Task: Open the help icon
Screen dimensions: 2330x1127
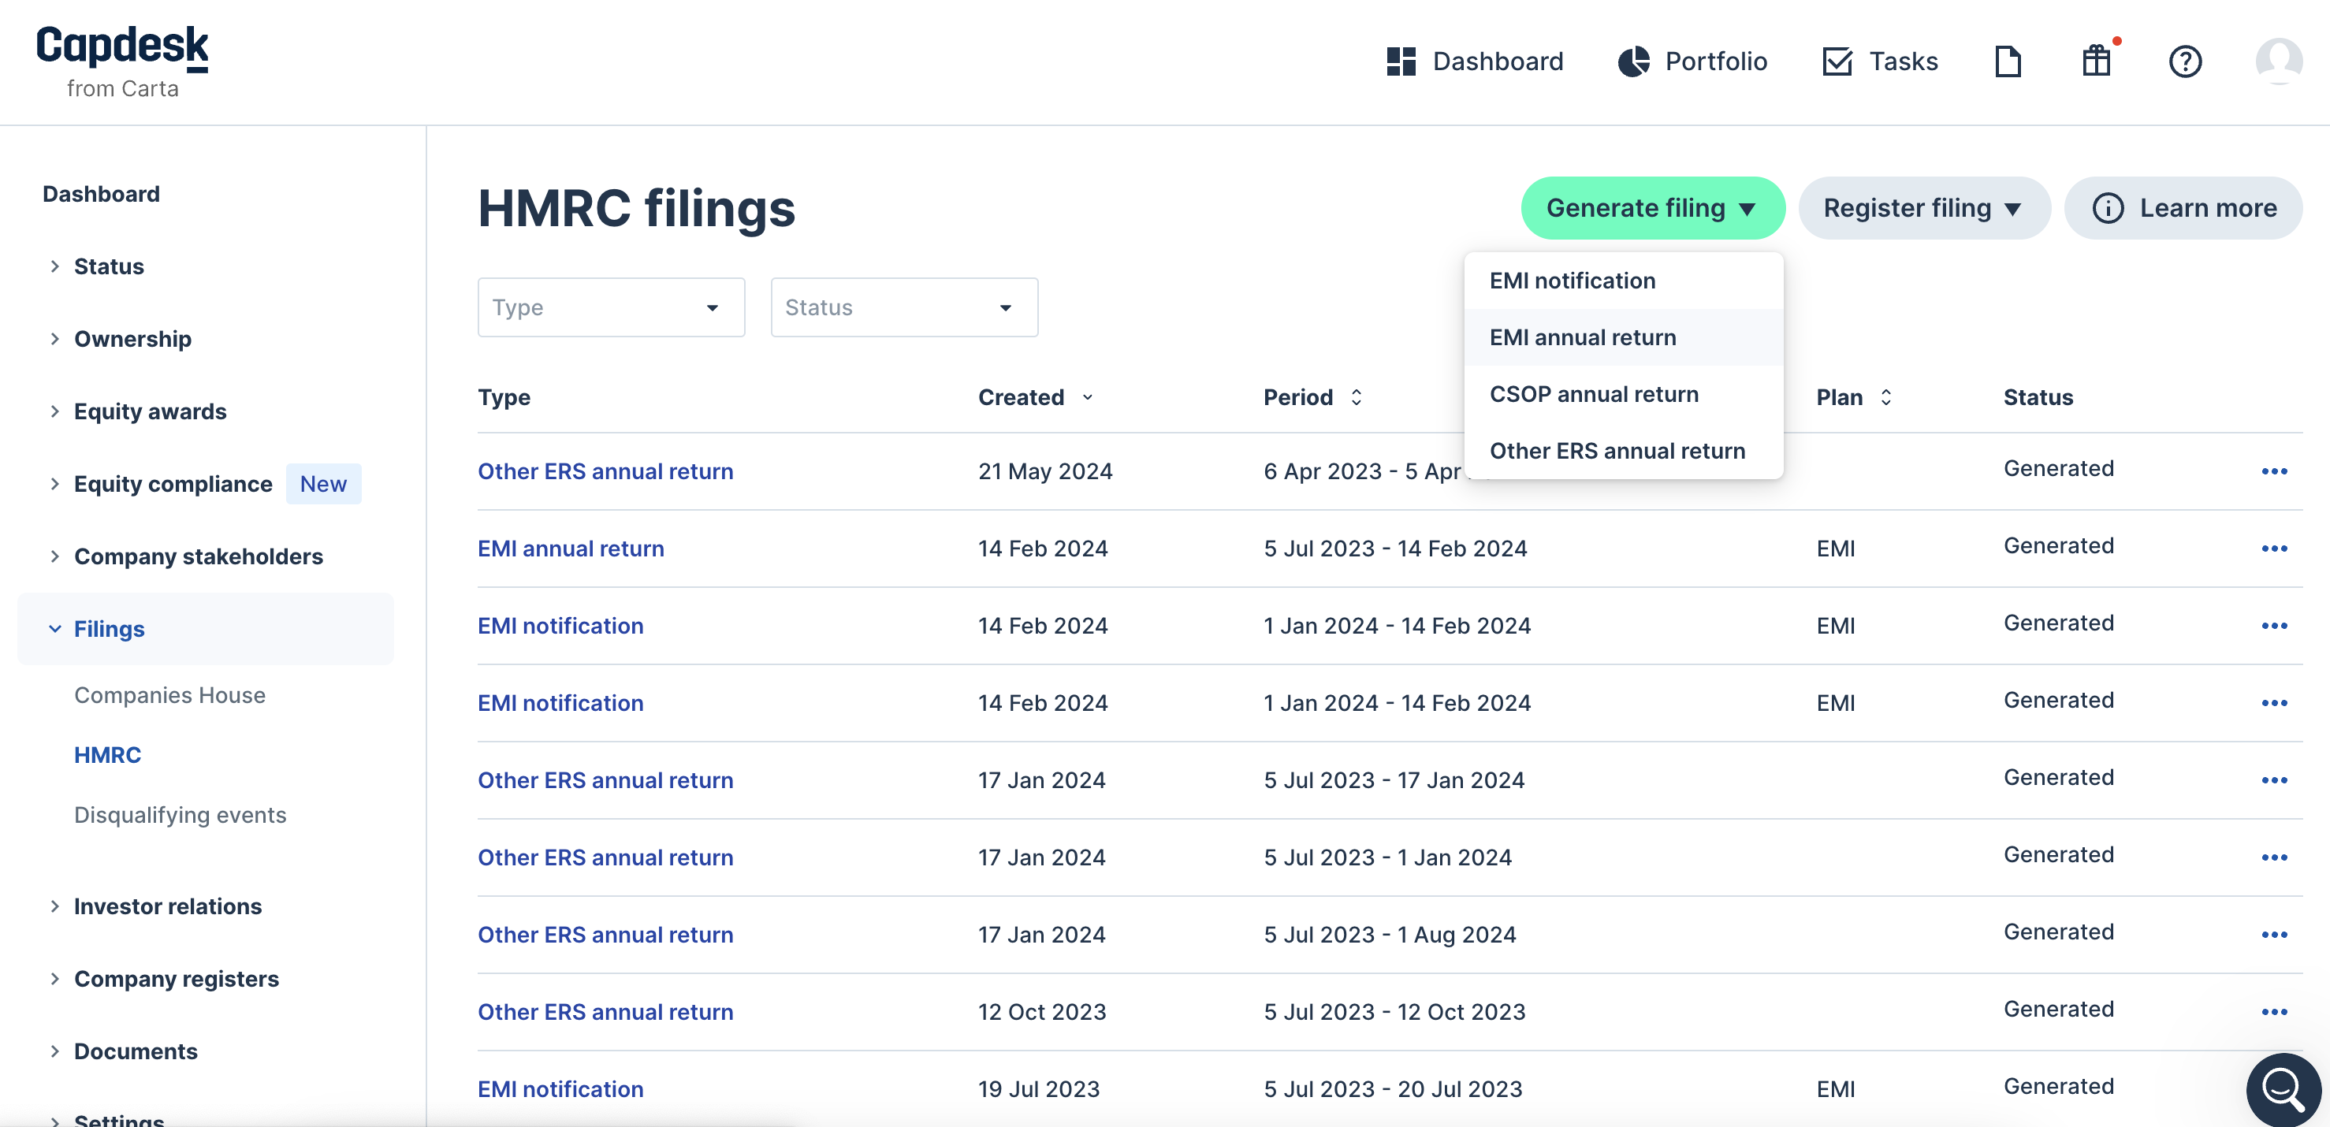Action: [2187, 61]
